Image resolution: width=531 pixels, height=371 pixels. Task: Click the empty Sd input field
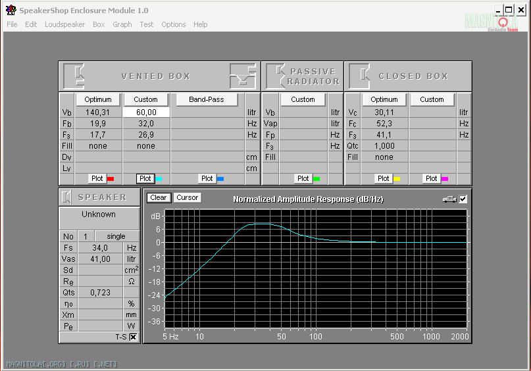click(100, 270)
